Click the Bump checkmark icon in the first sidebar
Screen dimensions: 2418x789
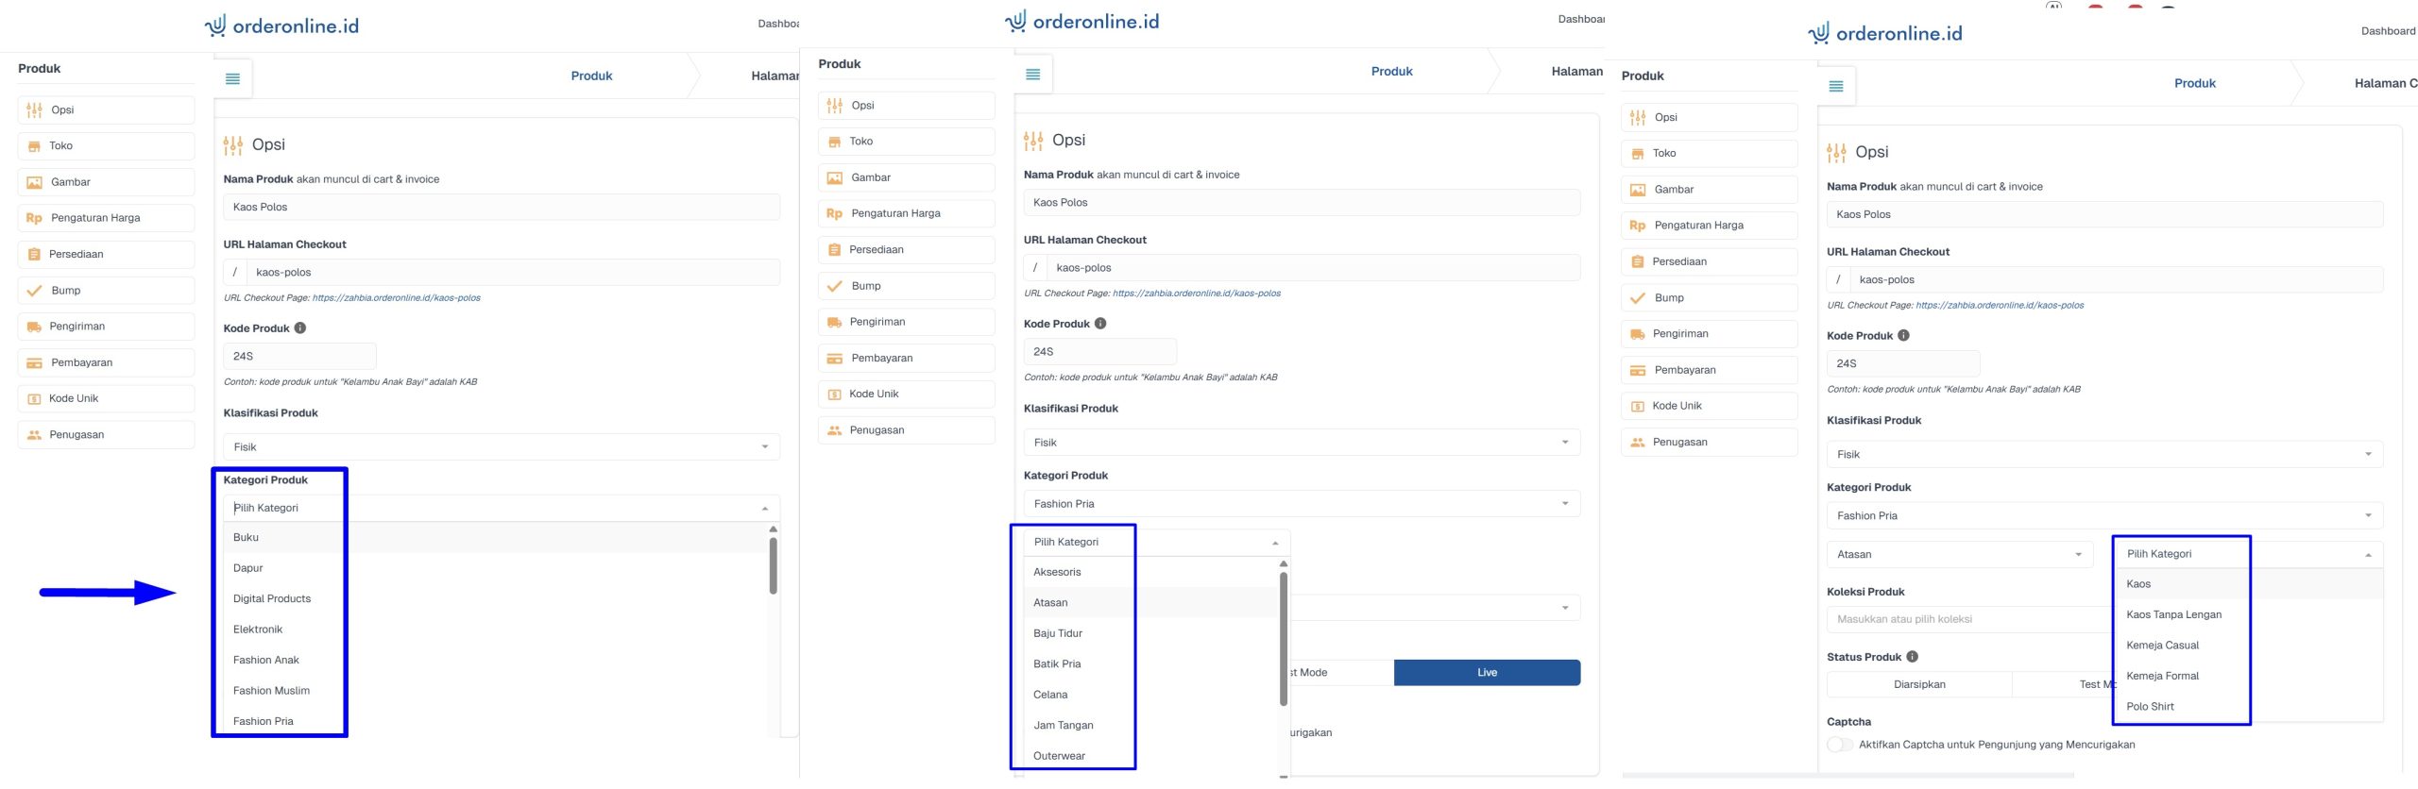(x=34, y=291)
